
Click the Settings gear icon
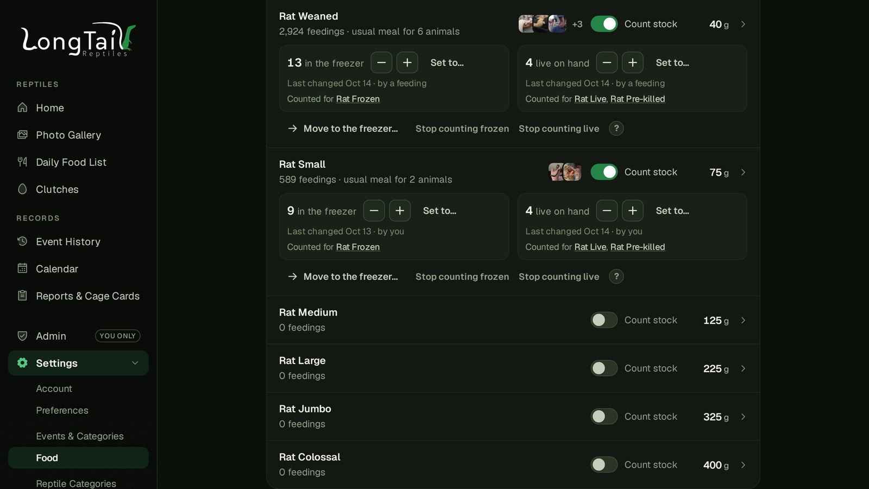click(x=22, y=363)
